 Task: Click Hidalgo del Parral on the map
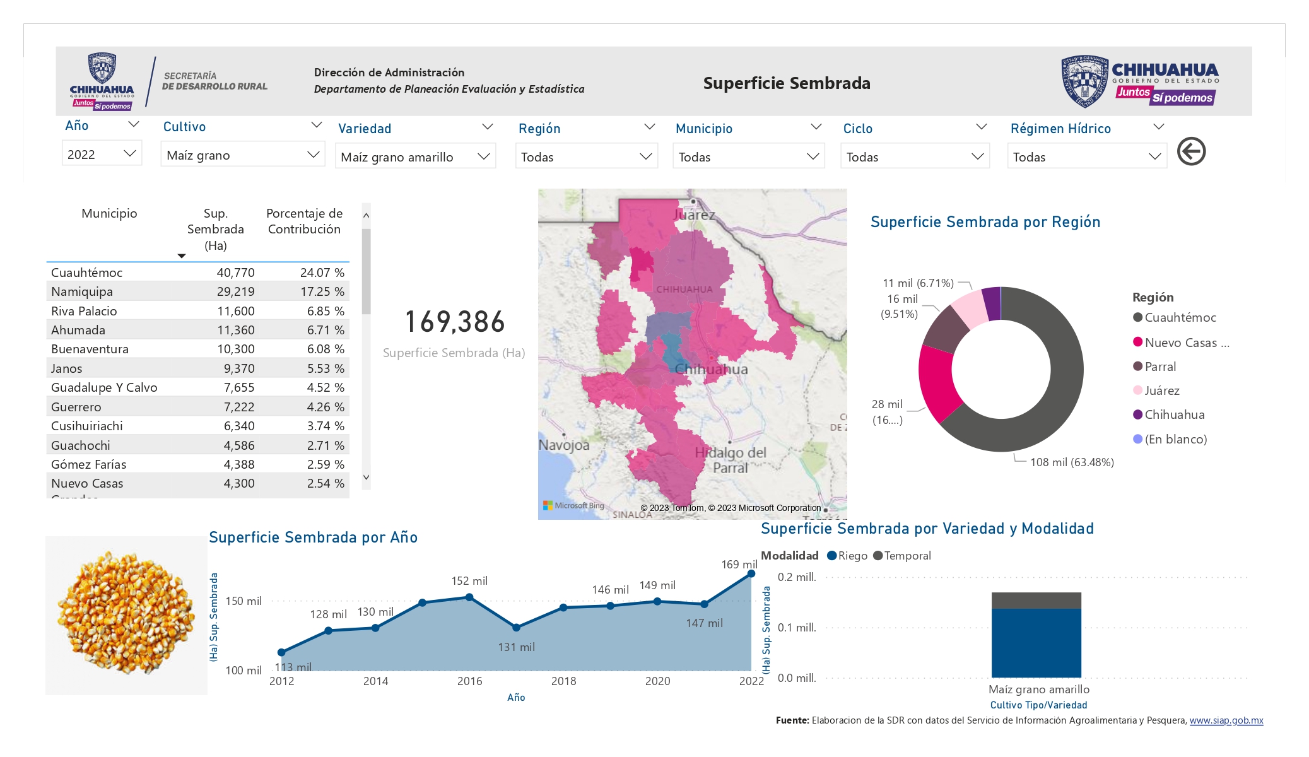pos(731,460)
